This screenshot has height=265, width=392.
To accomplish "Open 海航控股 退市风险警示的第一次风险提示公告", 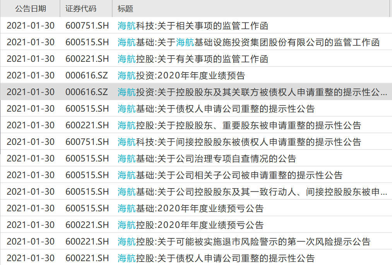I will coord(244,241).
